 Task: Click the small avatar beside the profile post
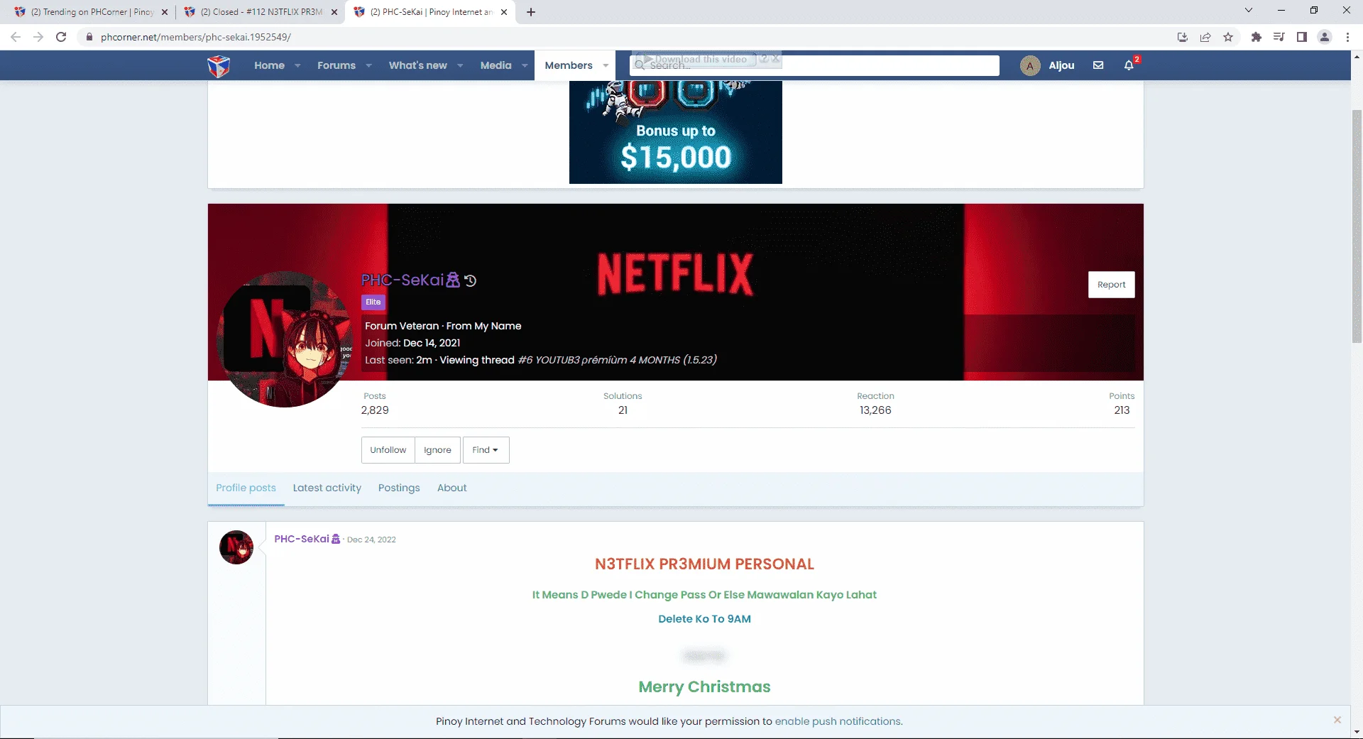pyautogui.click(x=236, y=547)
